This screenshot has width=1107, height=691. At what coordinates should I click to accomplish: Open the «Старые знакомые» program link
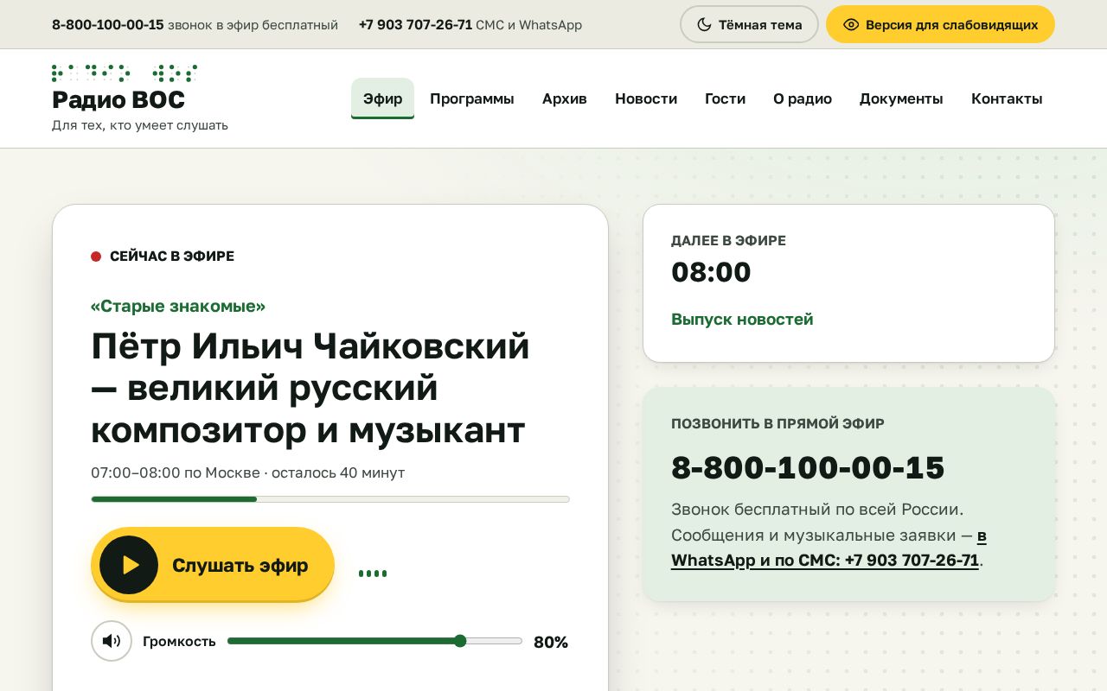(x=178, y=306)
